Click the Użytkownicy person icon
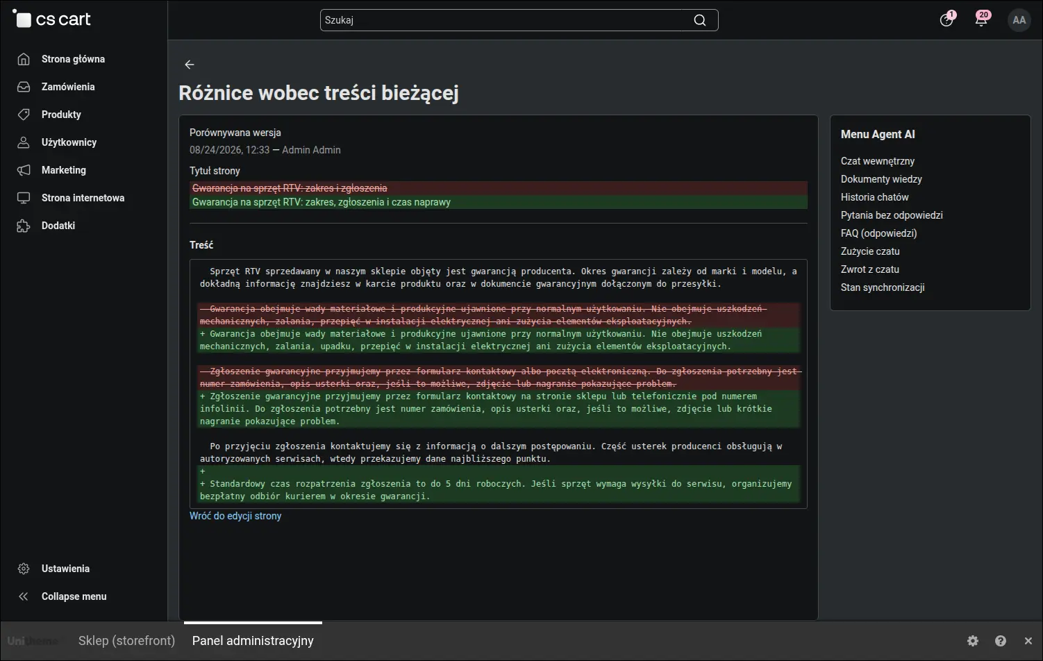The height and width of the screenshot is (661, 1043). (24, 142)
